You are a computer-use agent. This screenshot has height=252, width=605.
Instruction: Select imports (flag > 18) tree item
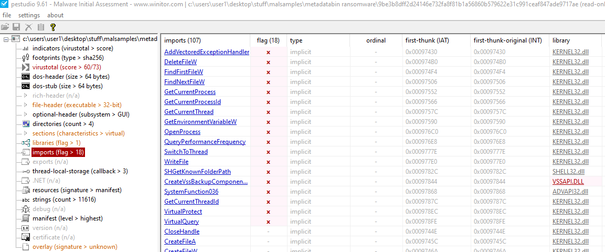click(58, 152)
